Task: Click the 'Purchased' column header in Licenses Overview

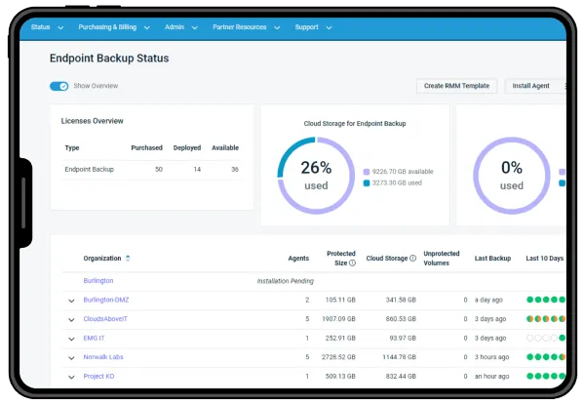Action: pos(146,147)
